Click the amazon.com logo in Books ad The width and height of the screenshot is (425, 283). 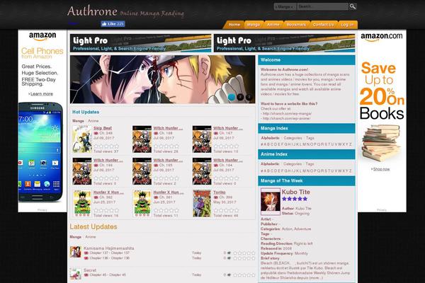(381, 37)
